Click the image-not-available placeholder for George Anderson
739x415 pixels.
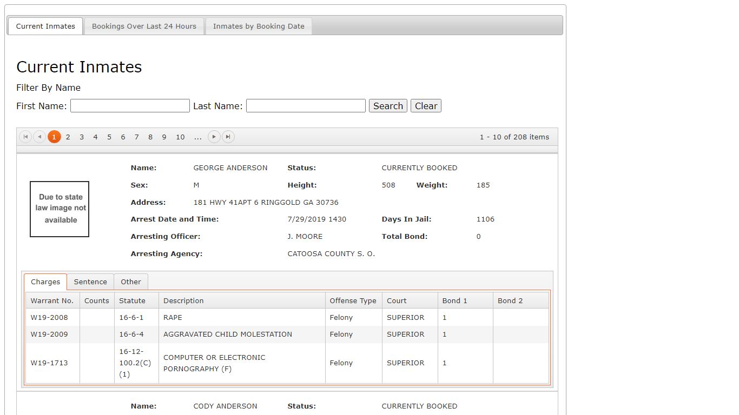tap(60, 209)
